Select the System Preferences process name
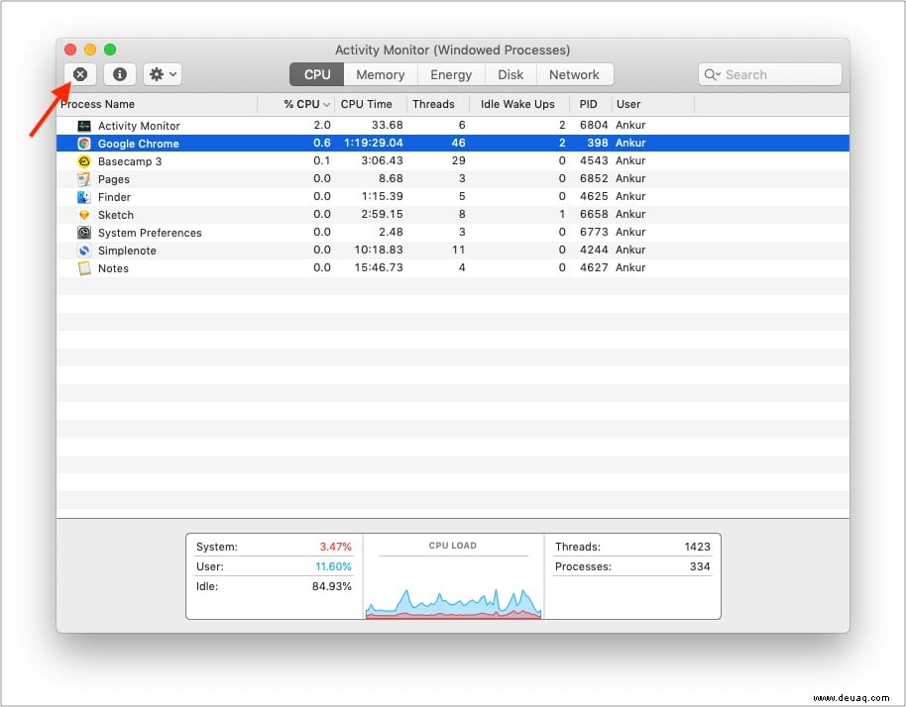The height and width of the screenshot is (707, 906). point(150,233)
